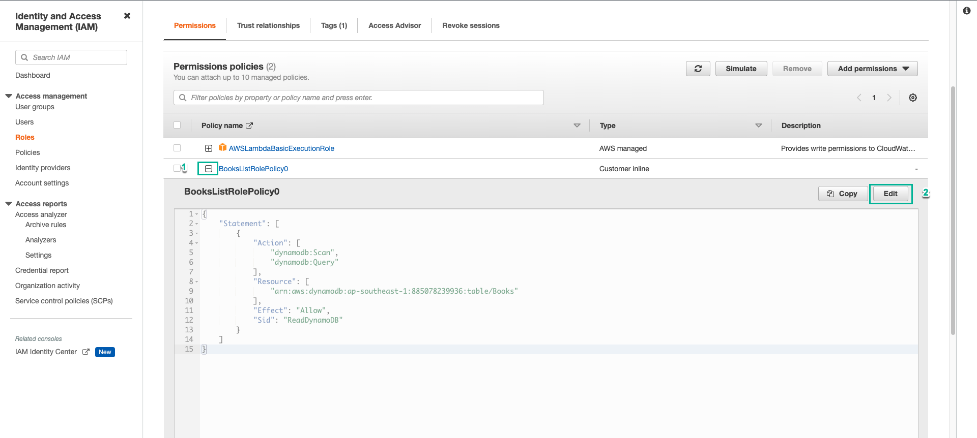The image size is (977, 438).
Task: Fold the Resource array at line 8
Action: click(197, 281)
